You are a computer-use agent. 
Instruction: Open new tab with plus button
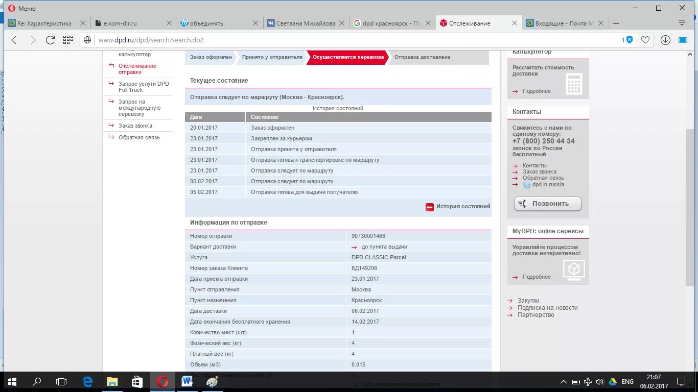click(x=616, y=23)
